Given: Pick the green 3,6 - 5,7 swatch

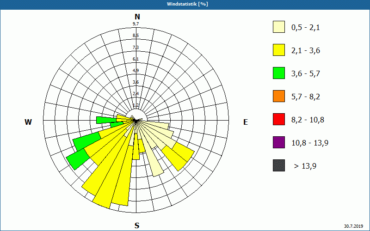Looking at the screenshot, I should click(x=279, y=73).
